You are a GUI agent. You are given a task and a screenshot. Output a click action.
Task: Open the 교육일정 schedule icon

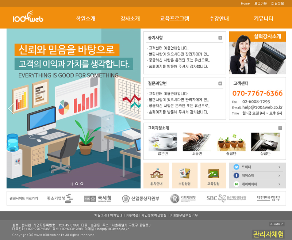(x=213, y=175)
